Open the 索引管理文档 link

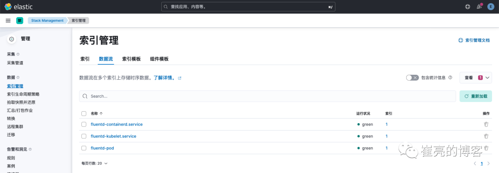[474, 41]
